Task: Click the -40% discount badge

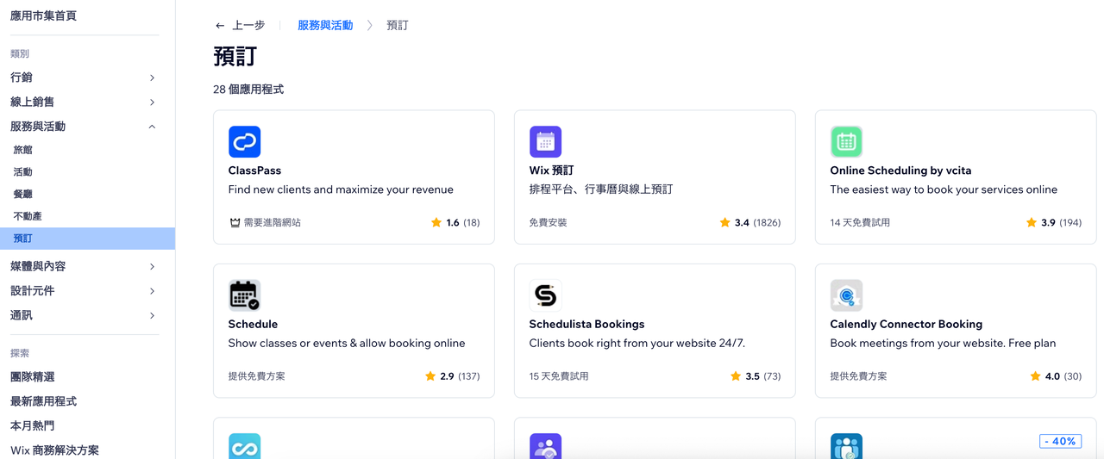Action: (1059, 441)
